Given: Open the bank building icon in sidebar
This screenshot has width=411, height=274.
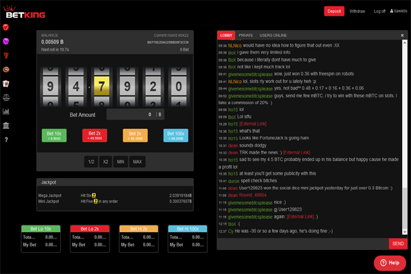Looking at the screenshot, I should click(6, 125).
